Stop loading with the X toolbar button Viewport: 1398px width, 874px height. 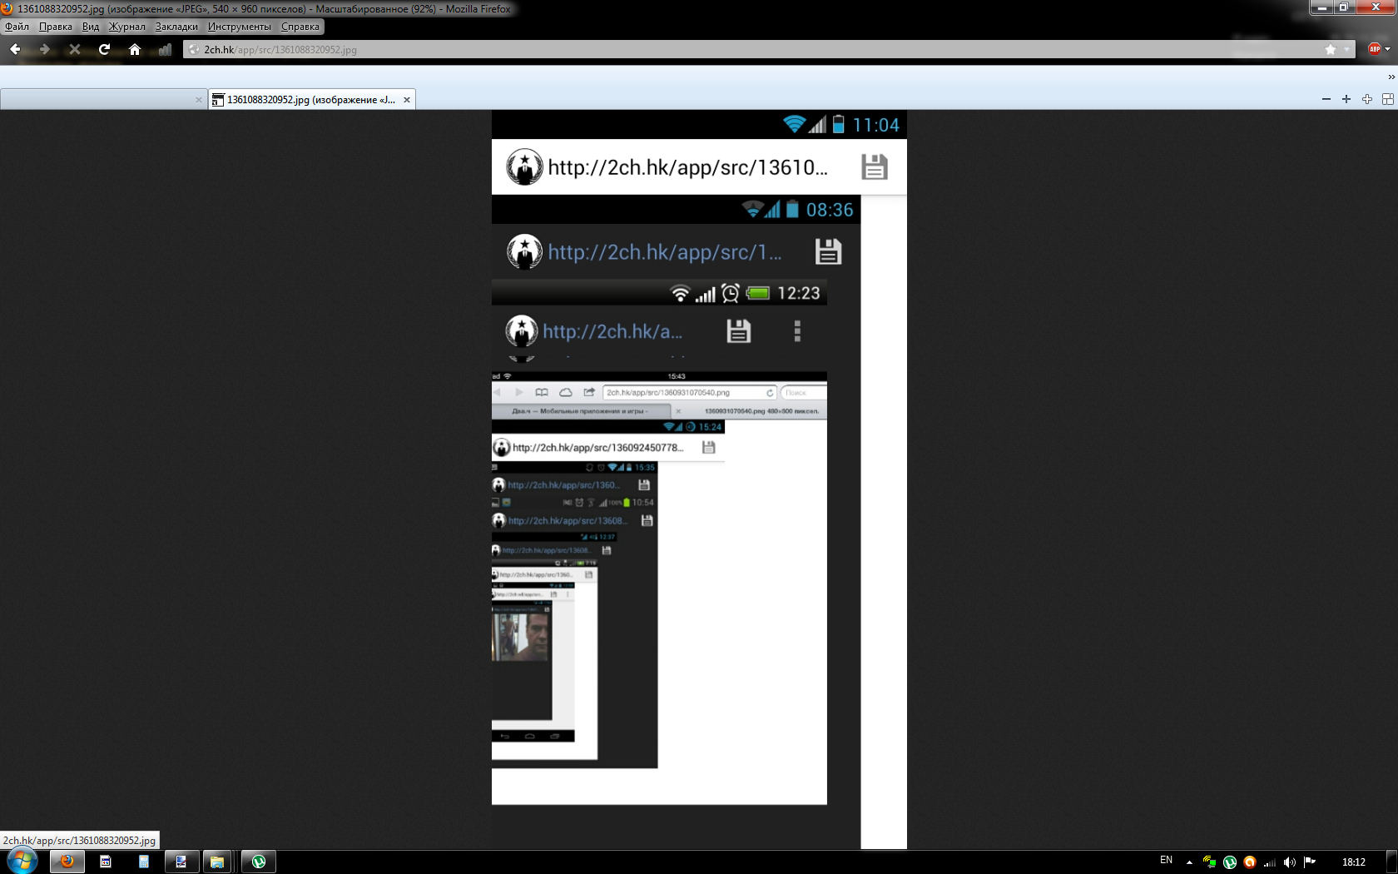[x=75, y=49]
